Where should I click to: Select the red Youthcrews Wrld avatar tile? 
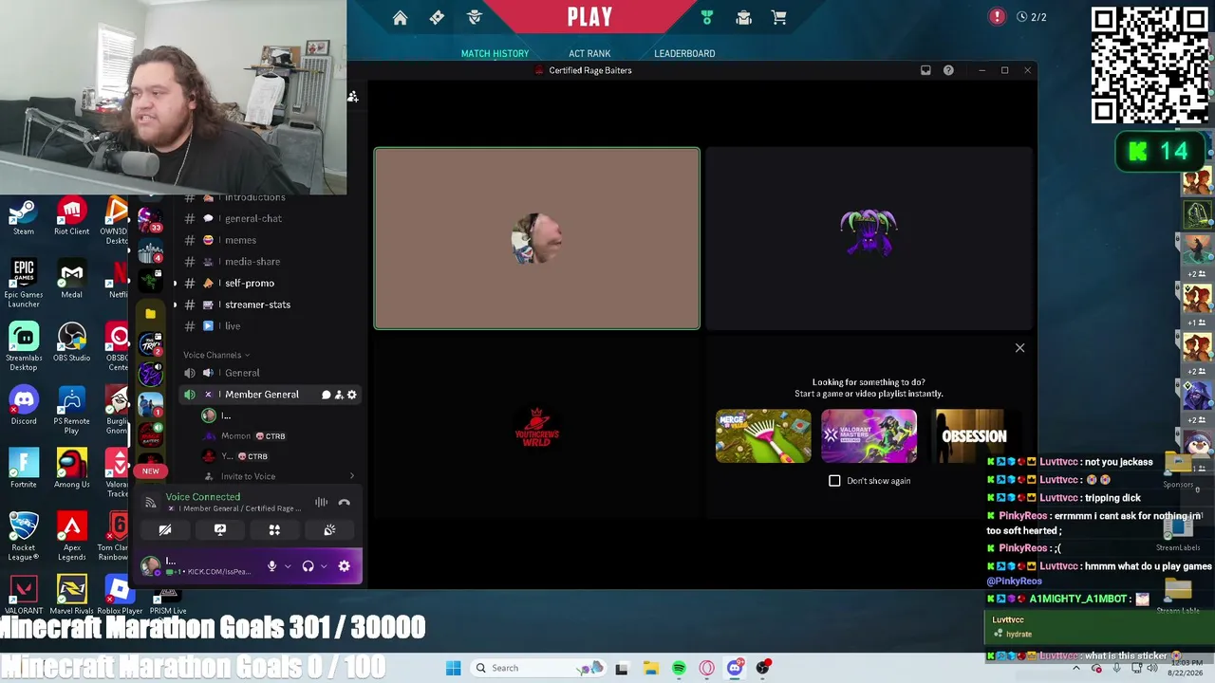coord(537,427)
